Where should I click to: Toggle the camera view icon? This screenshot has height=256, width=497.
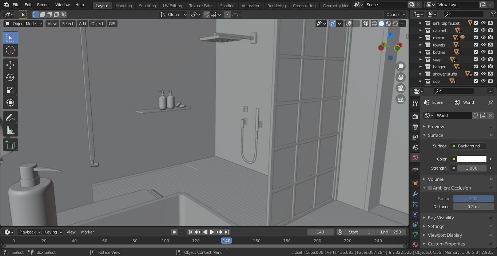(401, 88)
